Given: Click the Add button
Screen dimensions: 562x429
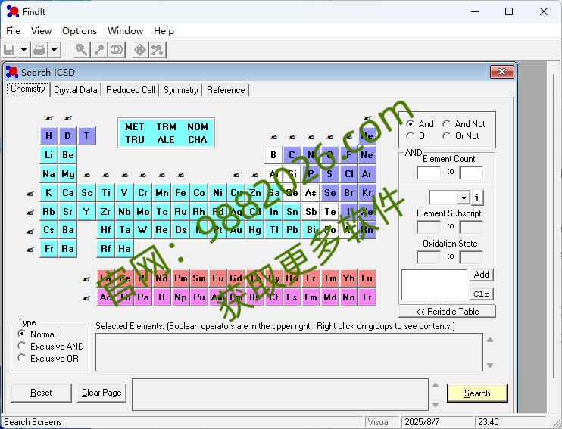Looking at the screenshot, I should tap(481, 275).
